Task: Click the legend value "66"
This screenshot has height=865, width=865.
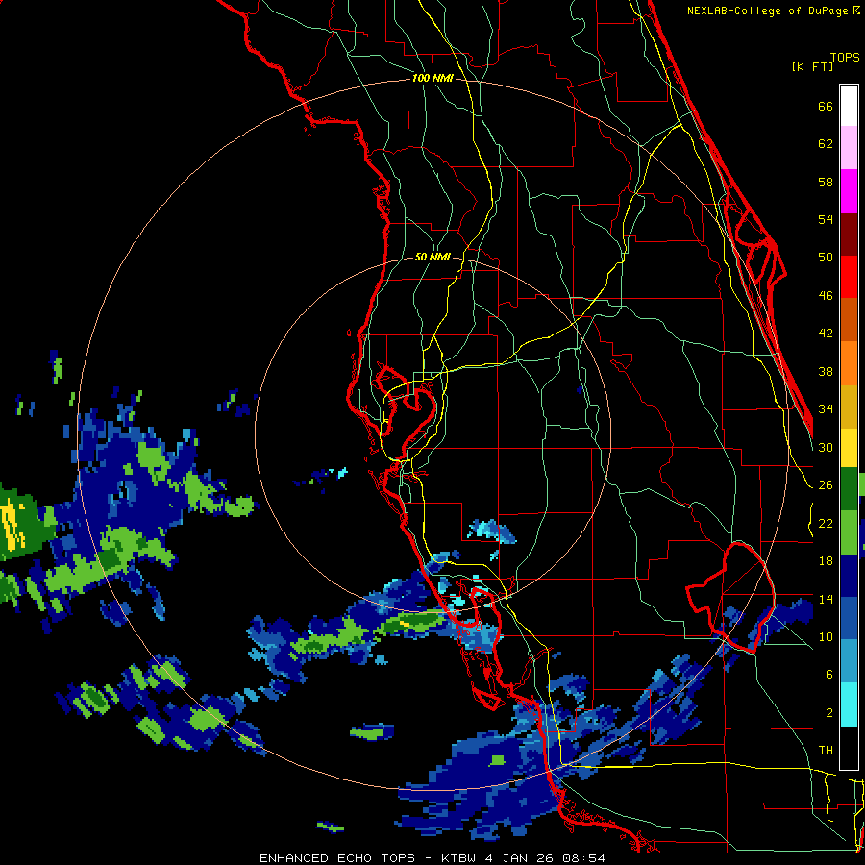Action: [826, 107]
